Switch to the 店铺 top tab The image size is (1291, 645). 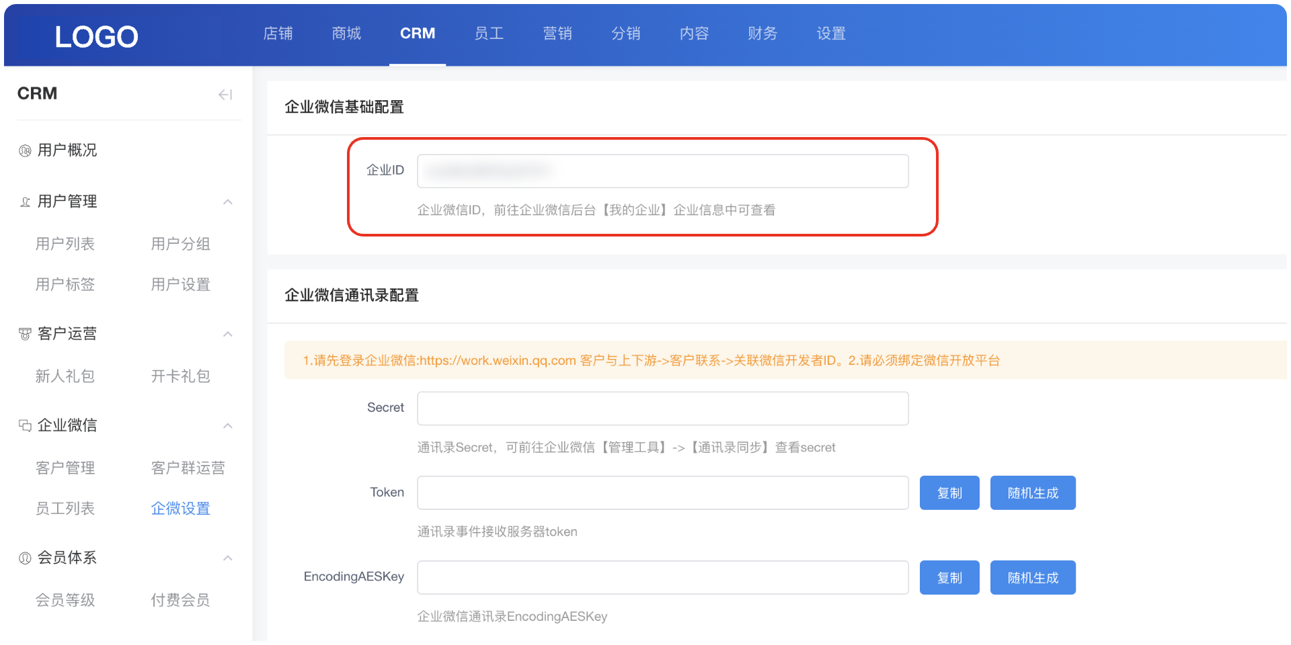(x=278, y=34)
